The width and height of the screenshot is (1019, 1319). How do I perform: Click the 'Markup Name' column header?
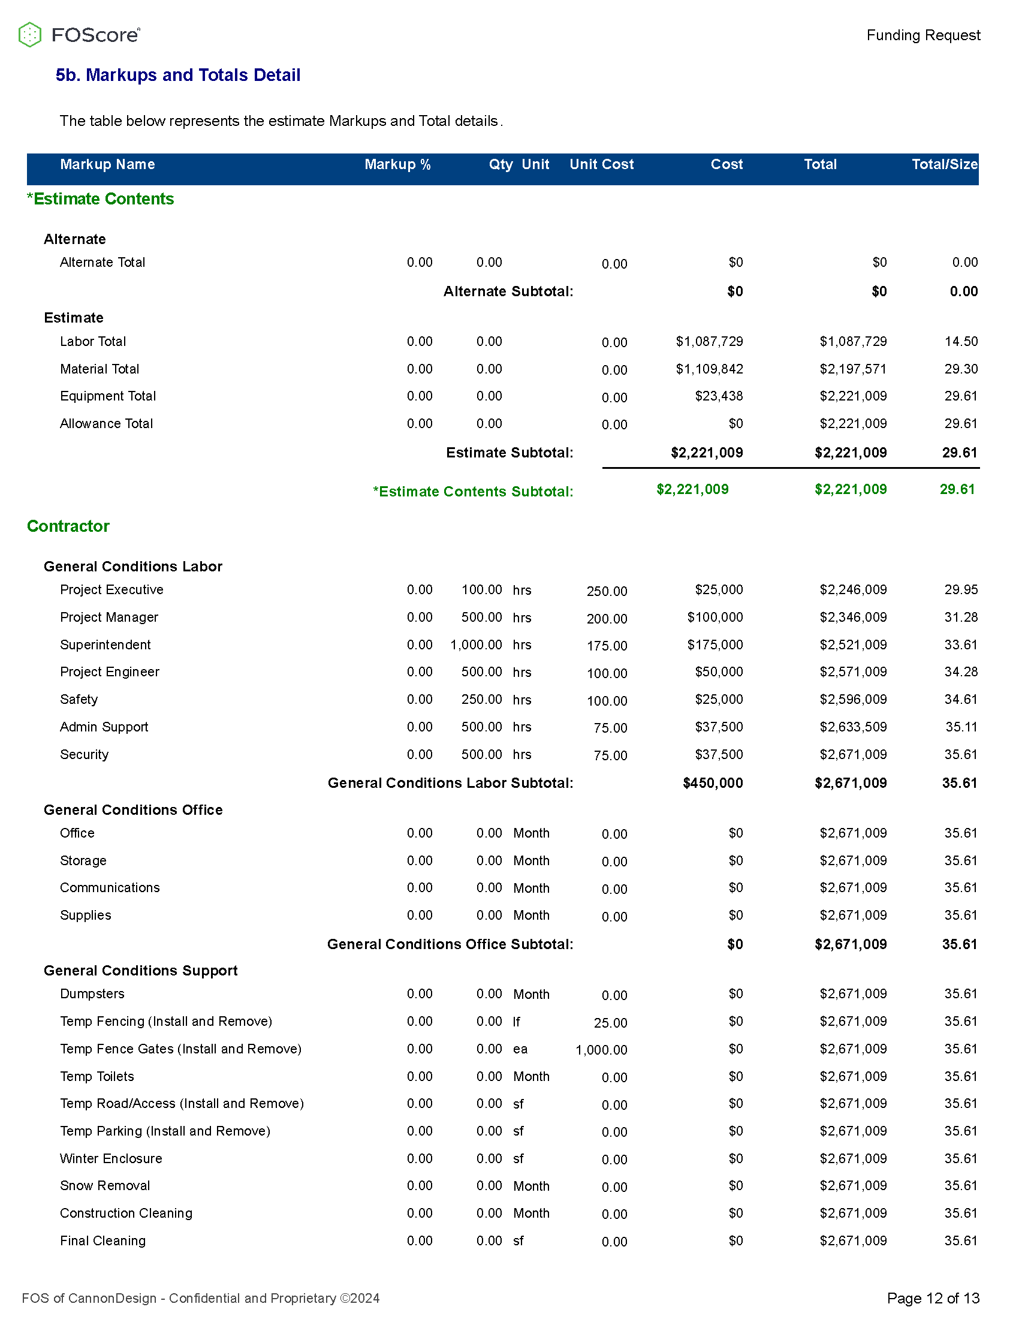click(107, 164)
